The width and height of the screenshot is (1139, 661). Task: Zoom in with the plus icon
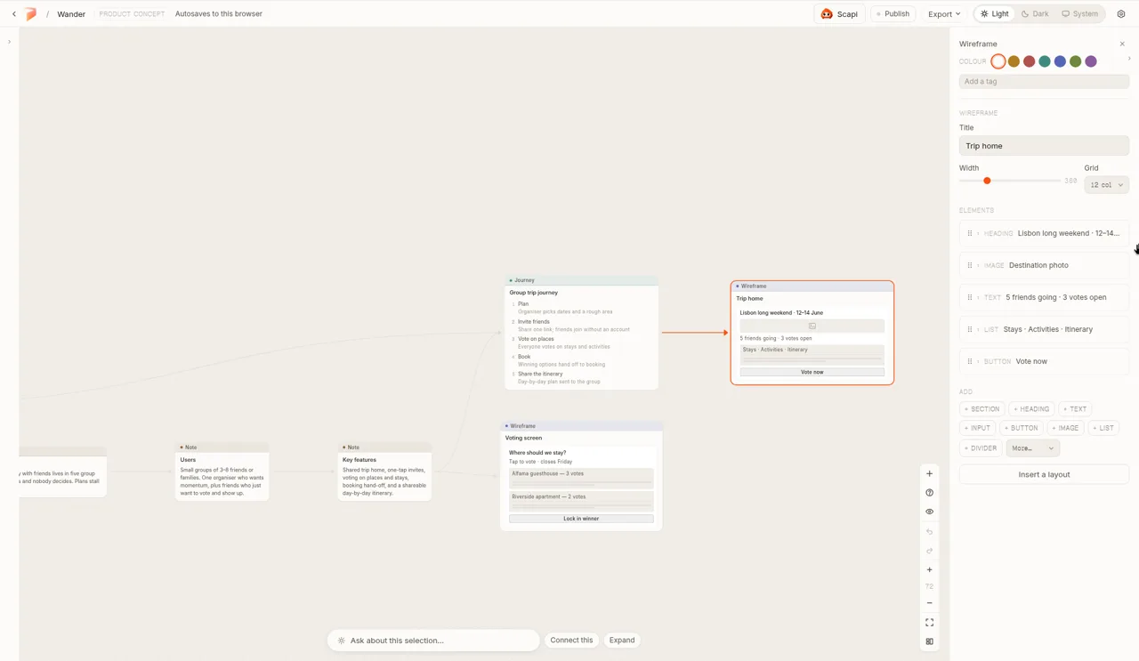[929, 569]
